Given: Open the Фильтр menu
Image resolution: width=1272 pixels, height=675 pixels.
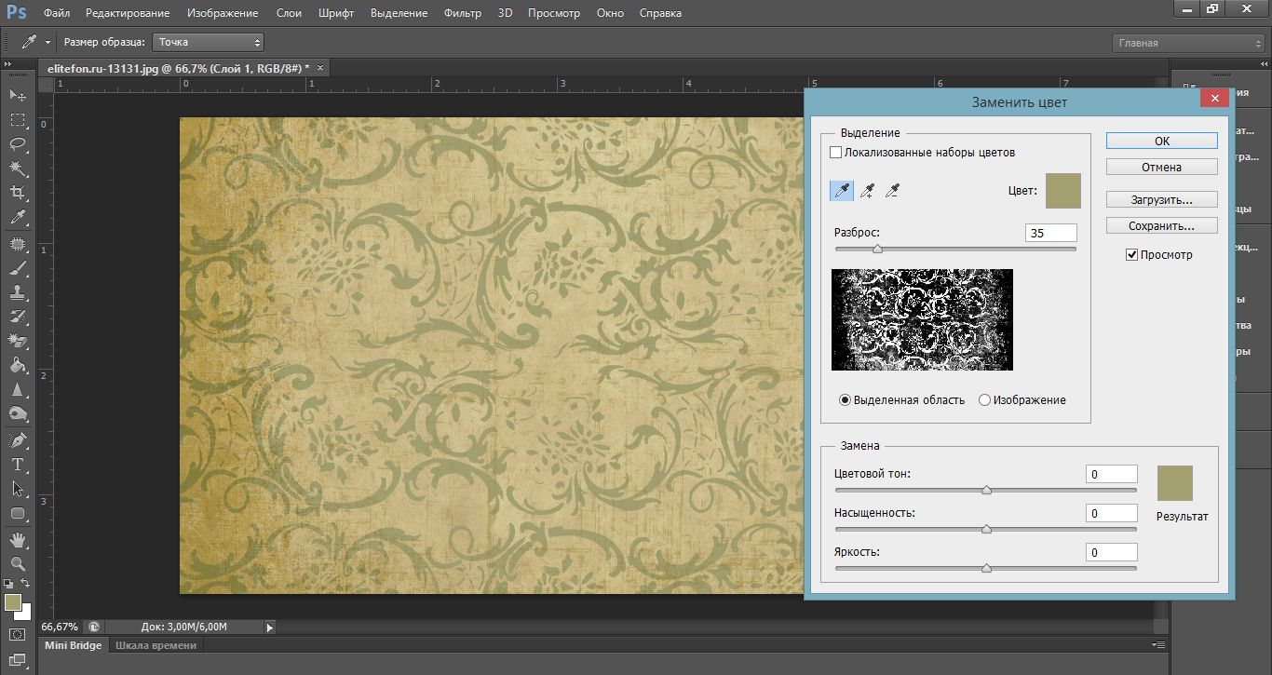Looking at the screenshot, I should 463,13.
